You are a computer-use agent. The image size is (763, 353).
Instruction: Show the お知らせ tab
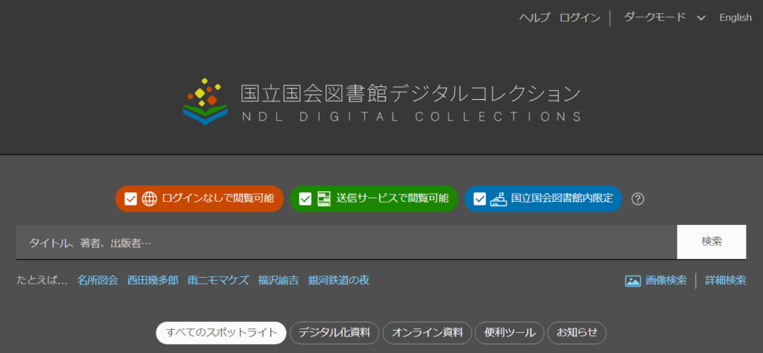tap(577, 333)
